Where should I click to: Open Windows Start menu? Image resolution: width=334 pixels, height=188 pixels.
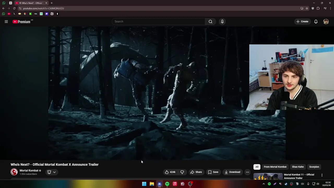coord(144,184)
